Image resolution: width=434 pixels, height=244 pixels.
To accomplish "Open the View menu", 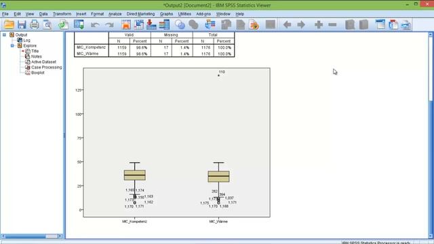I will point(30,14).
